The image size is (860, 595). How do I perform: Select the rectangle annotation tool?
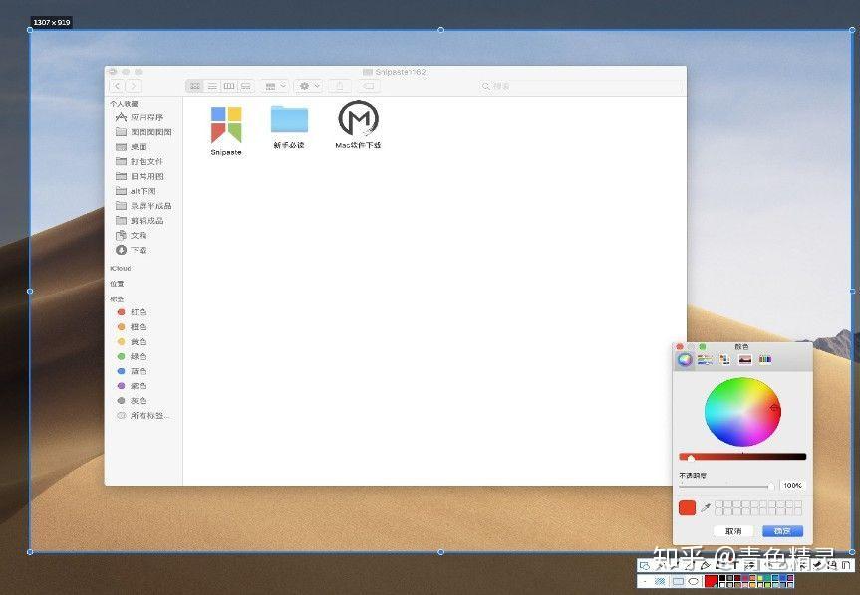[644, 565]
